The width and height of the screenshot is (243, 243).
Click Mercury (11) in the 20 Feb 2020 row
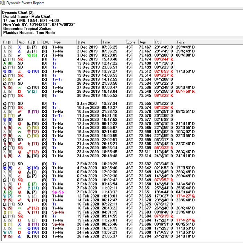[x=33, y=225]
